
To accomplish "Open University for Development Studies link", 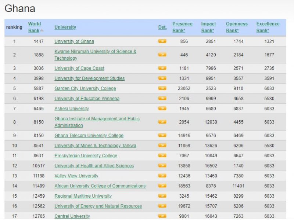I will [x=90, y=78].
